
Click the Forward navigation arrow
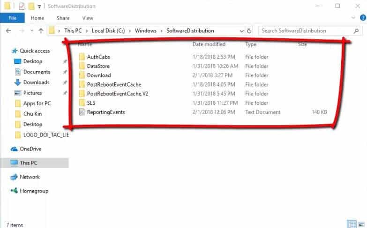[22, 30]
